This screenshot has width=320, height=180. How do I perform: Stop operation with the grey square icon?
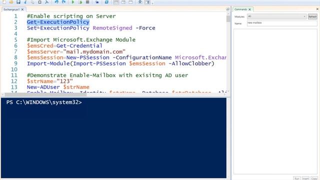point(87,2)
